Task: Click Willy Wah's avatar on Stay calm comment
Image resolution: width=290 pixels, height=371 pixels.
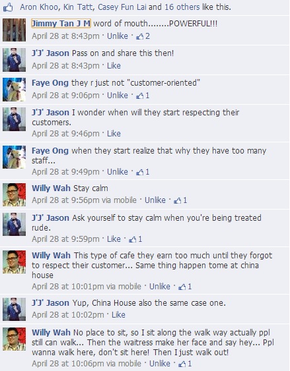Action: pyautogui.click(x=15, y=194)
